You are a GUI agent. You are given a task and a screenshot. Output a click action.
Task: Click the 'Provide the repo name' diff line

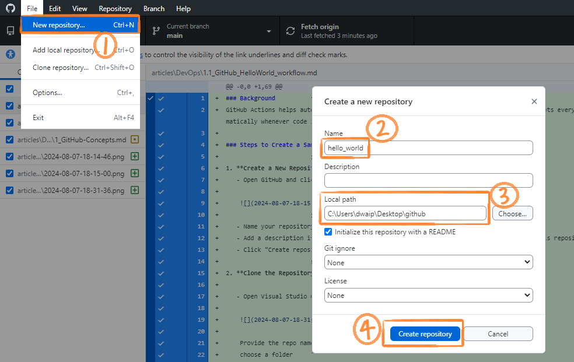[276, 343]
